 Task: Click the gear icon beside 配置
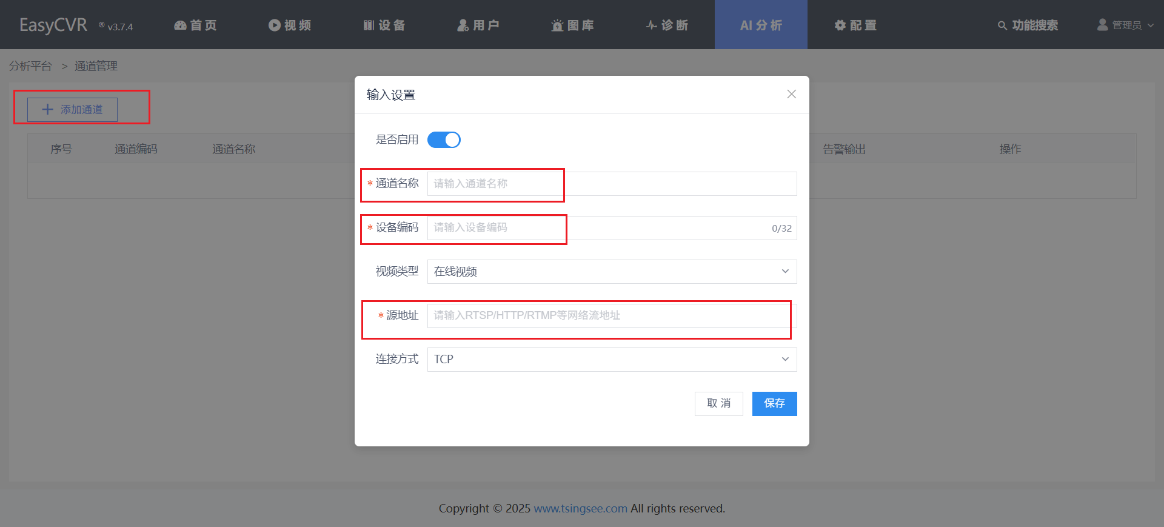click(840, 25)
